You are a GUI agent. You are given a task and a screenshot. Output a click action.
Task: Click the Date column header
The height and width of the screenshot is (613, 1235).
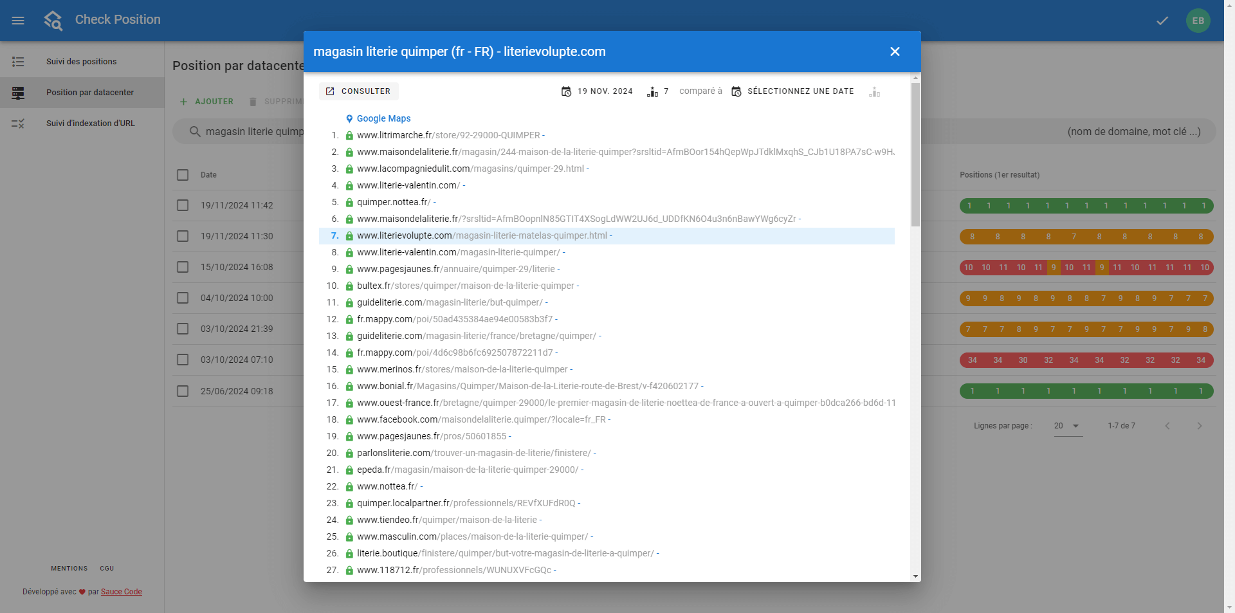coord(208,175)
